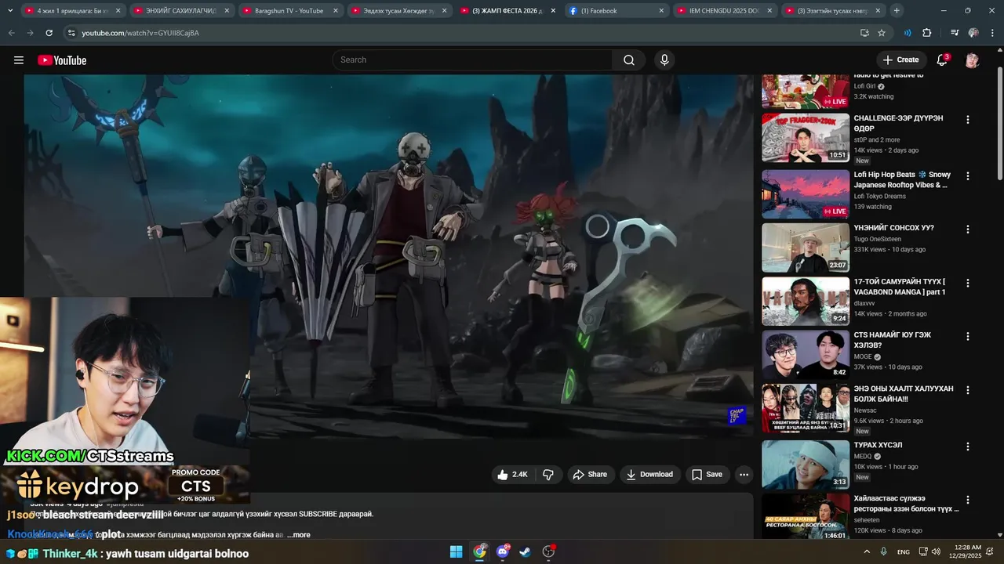
Task: Open the Lofi Girl channel name
Action: point(864,86)
